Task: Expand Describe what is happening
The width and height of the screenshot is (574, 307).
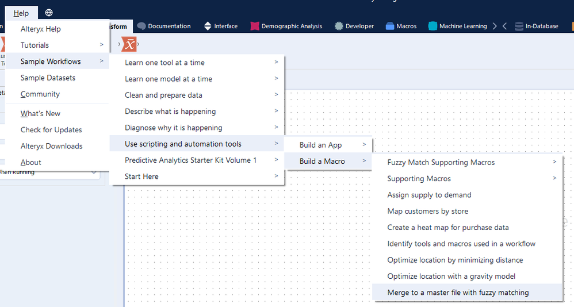Action: click(x=197, y=111)
